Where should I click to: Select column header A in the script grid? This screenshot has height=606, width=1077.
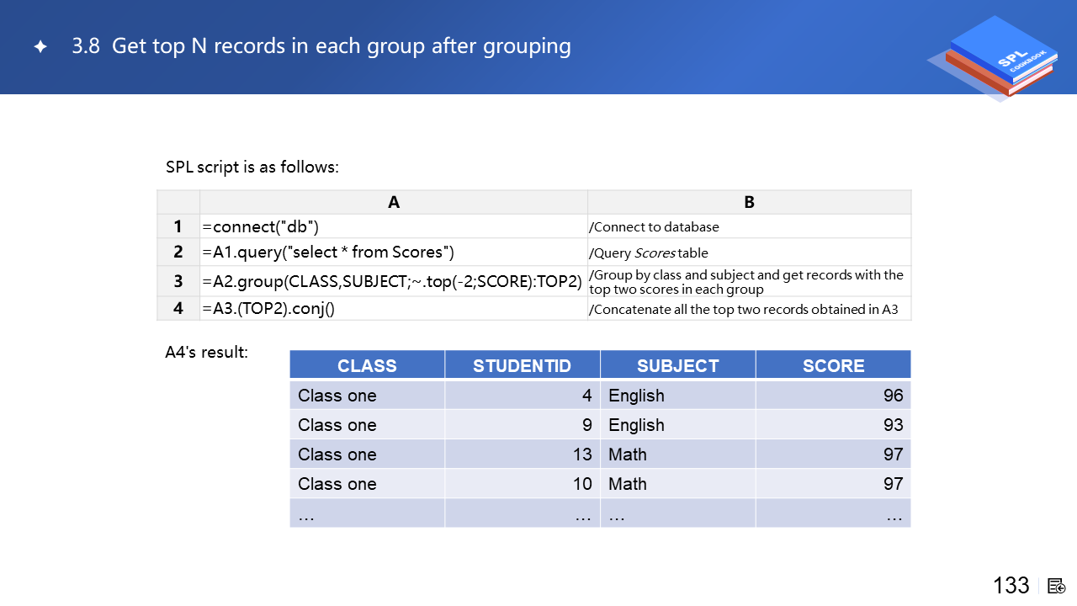[x=393, y=202]
